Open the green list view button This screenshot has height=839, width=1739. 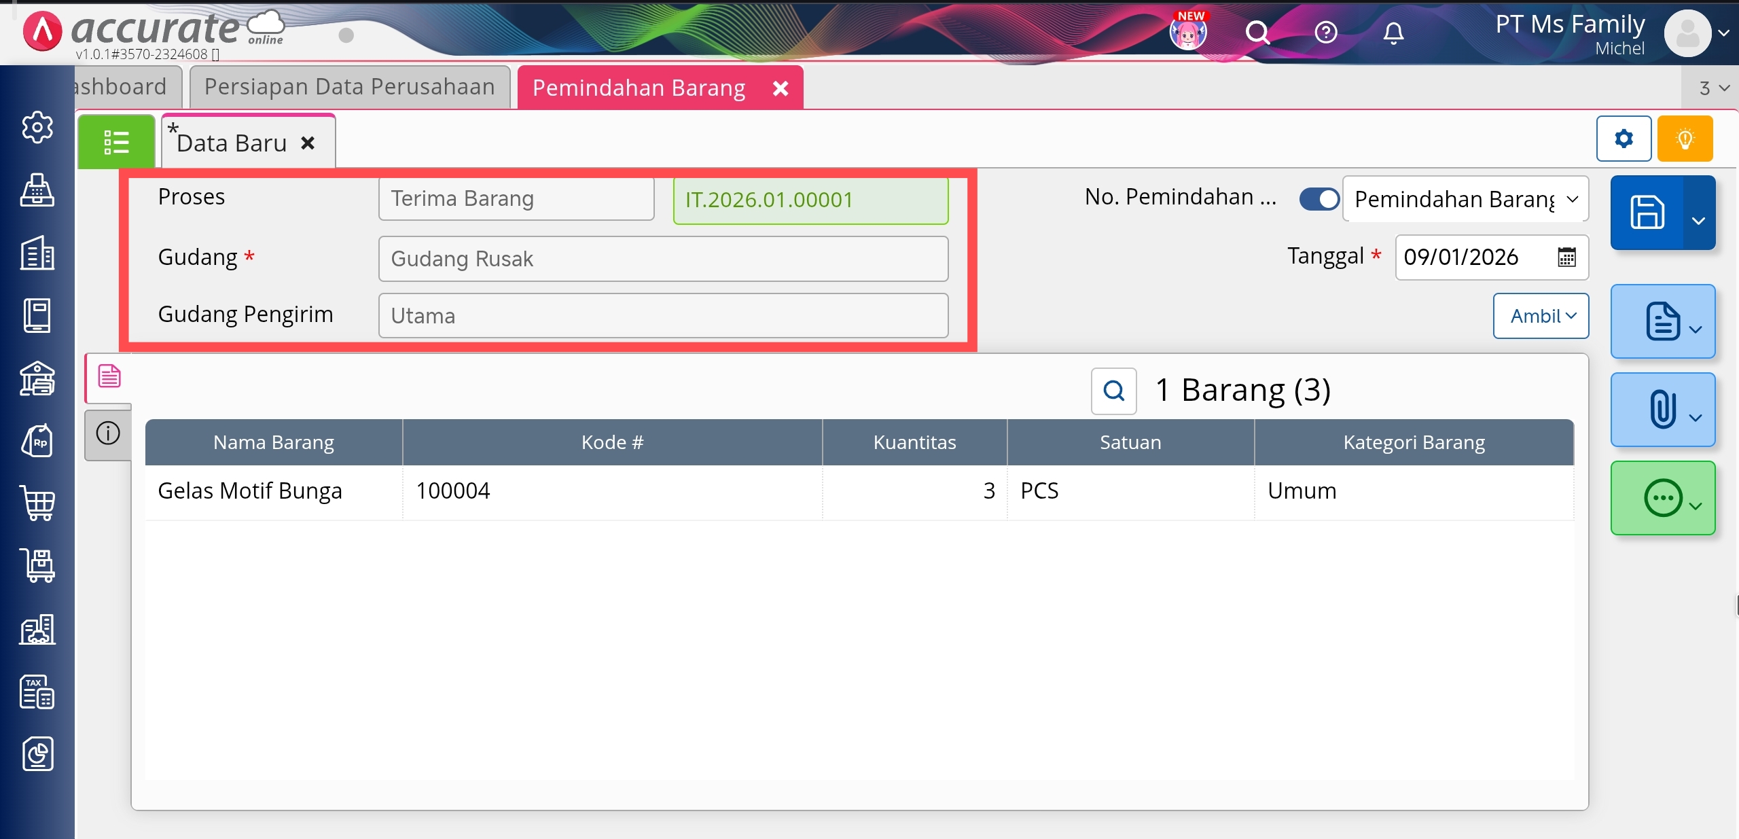(116, 142)
